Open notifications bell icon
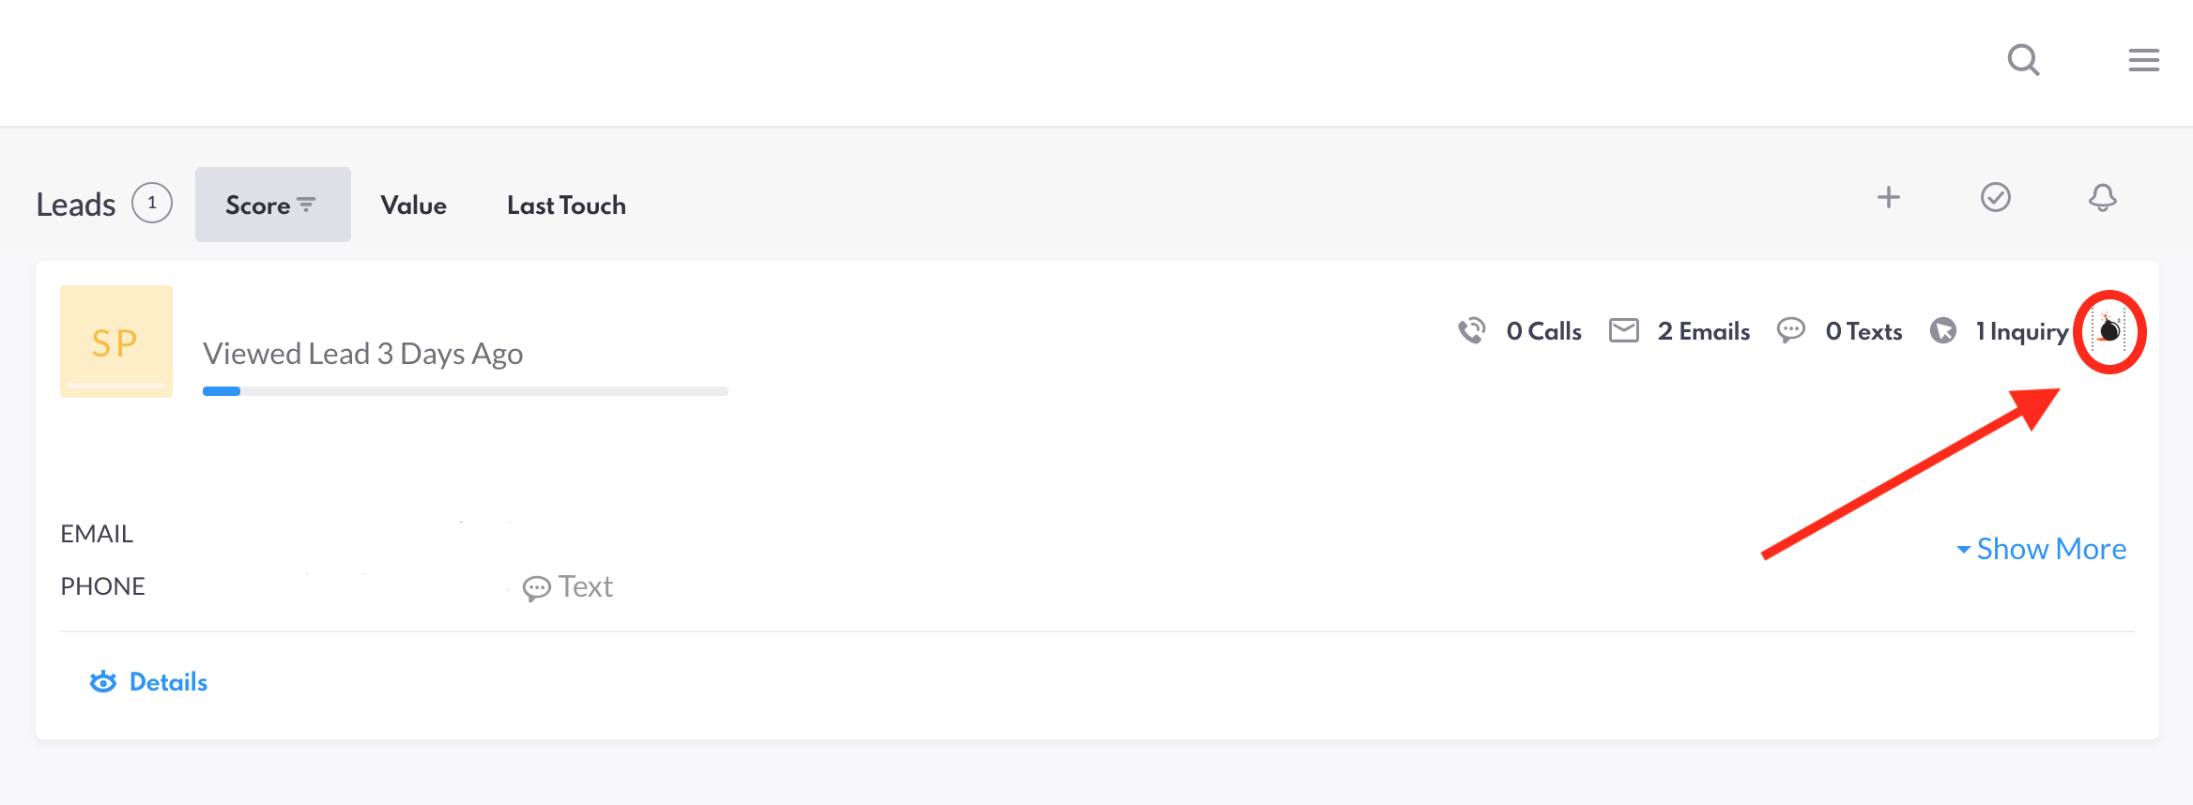The height and width of the screenshot is (805, 2193). pyautogui.click(x=2102, y=197)
